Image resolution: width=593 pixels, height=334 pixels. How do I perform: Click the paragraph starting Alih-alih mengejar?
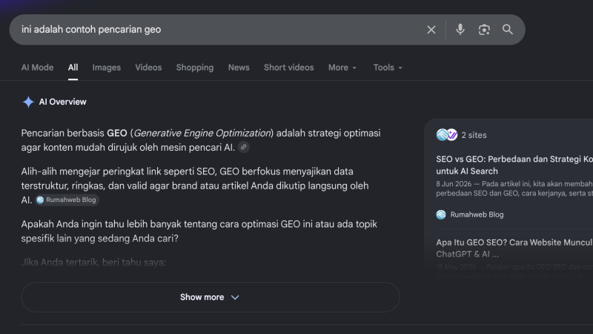(x=195, y=186)
